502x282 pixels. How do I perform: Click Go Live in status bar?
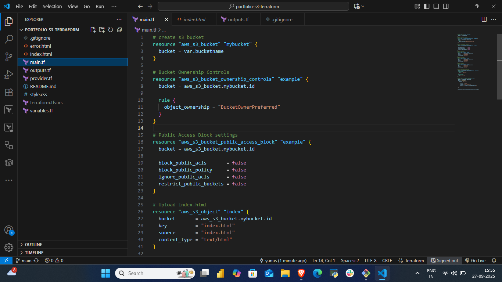[475, 261]
